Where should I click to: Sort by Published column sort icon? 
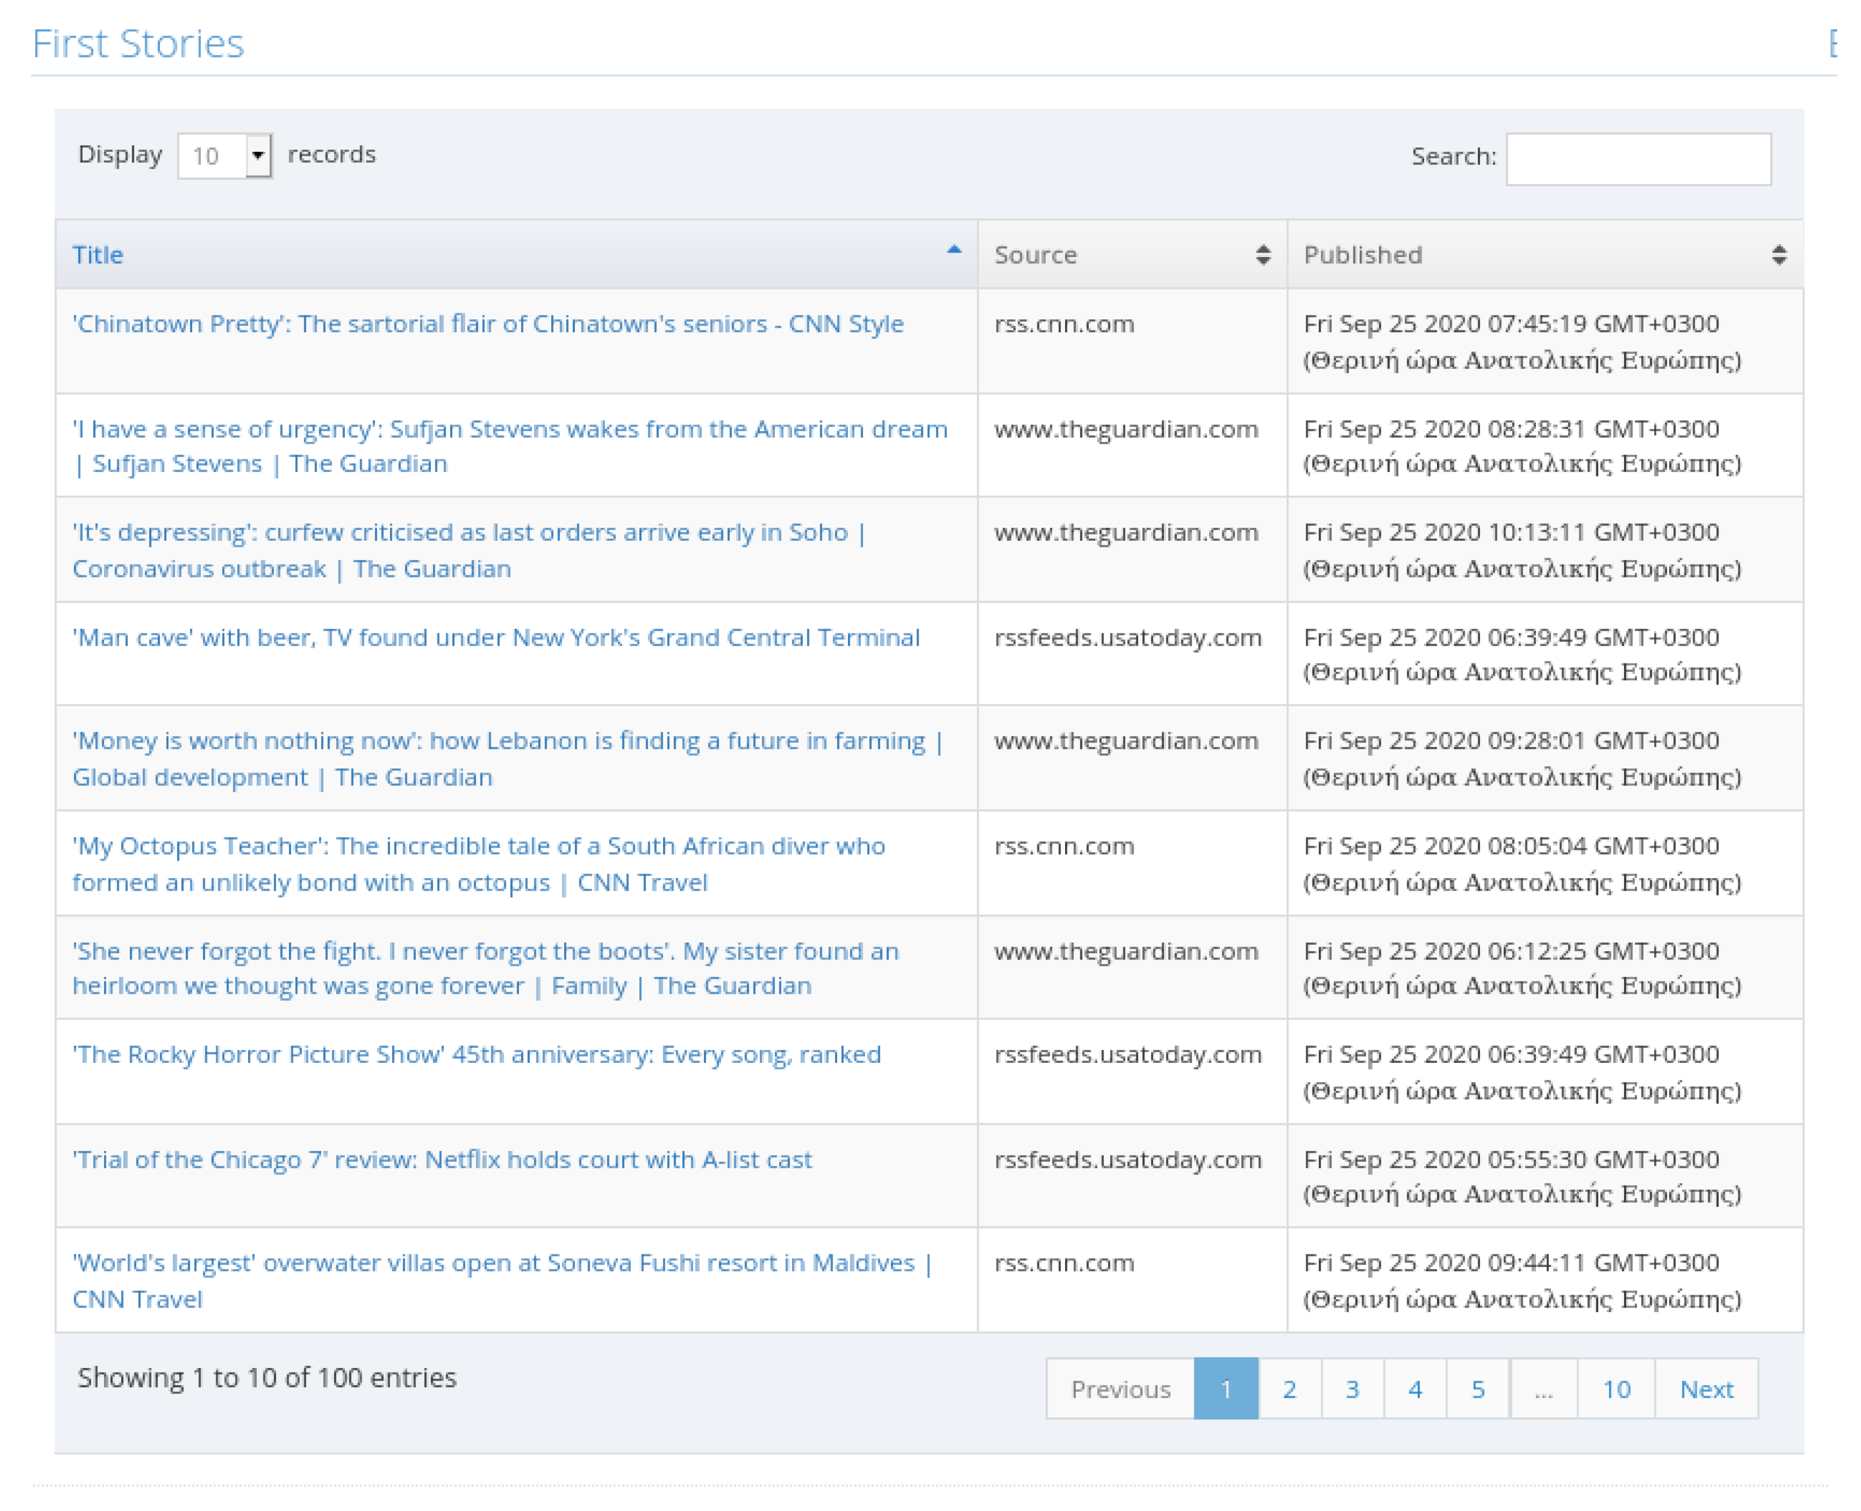1778,255
